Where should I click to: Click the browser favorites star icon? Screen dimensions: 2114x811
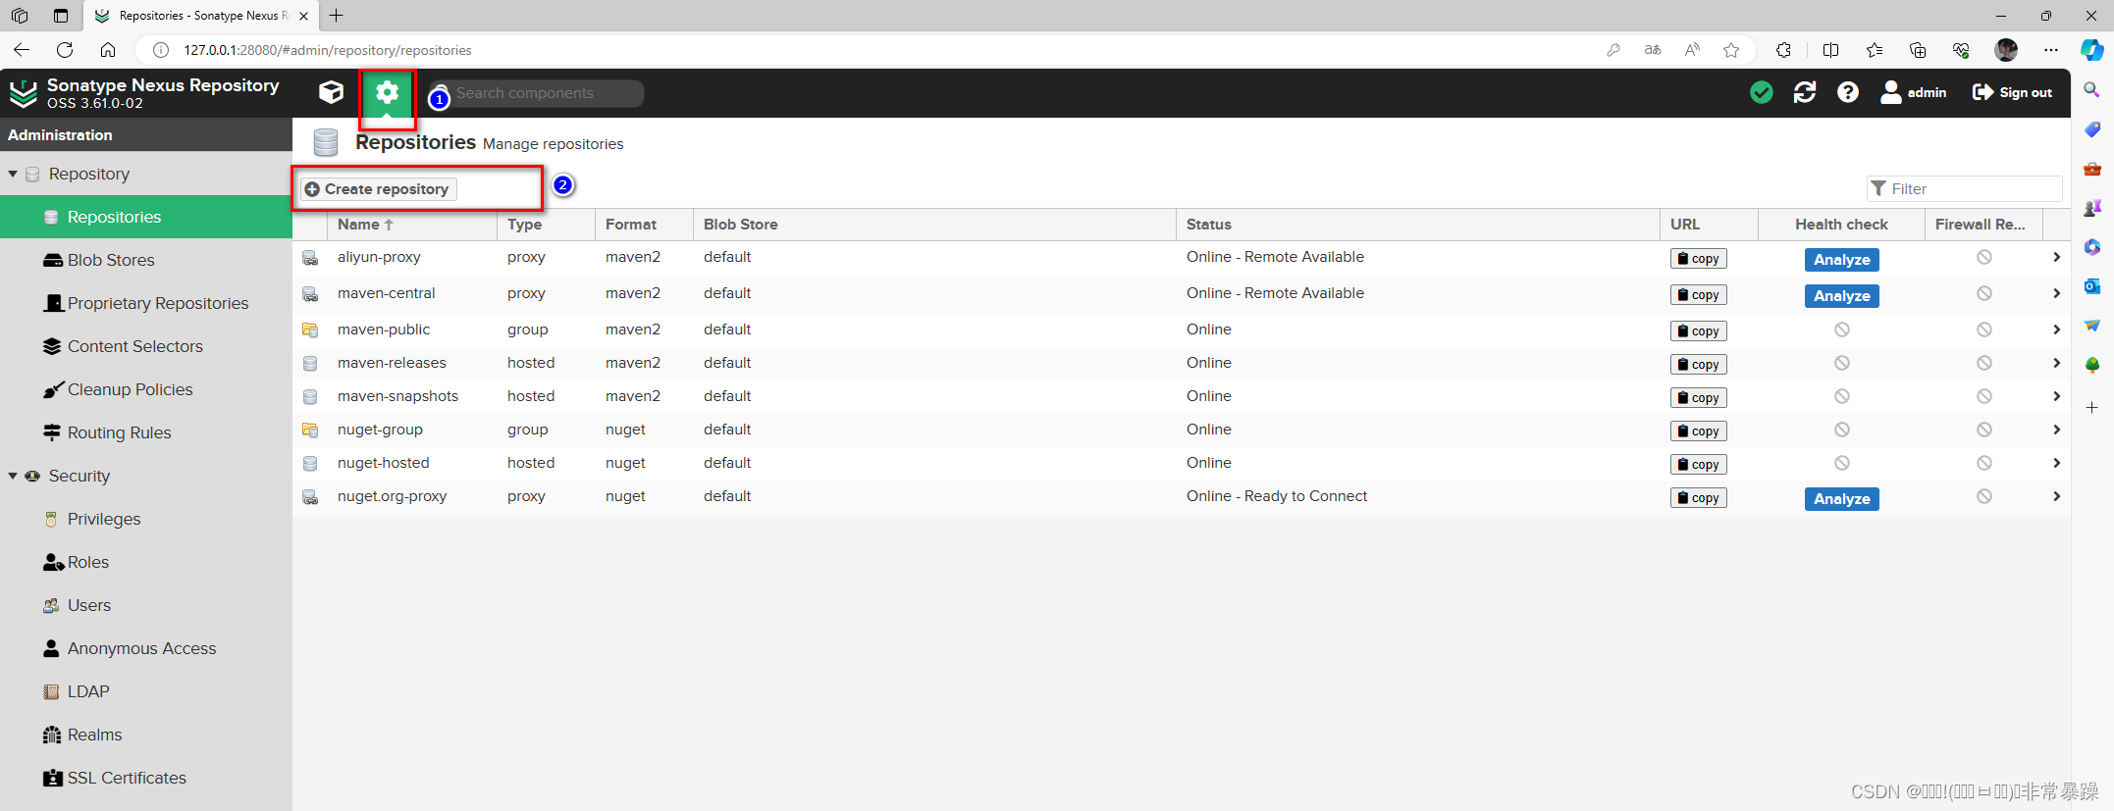point(1731,50)
